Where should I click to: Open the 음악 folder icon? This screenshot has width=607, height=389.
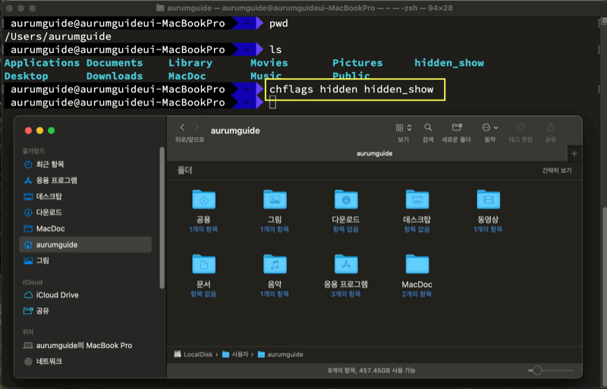point(275,265)
